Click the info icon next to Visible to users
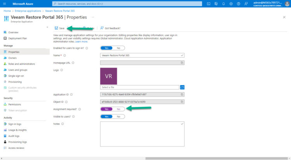291x160 pixels. pos(73,117)
